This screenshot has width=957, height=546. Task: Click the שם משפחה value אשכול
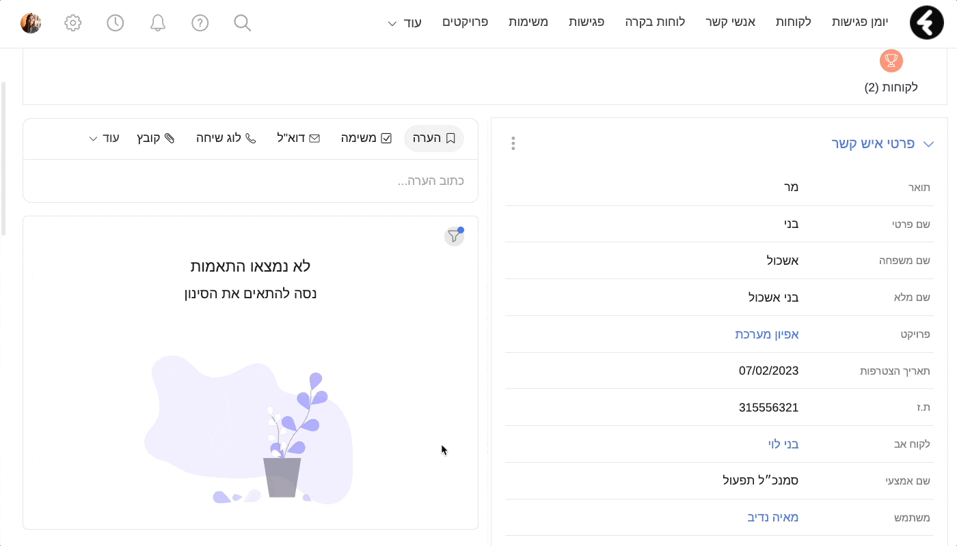782,260
